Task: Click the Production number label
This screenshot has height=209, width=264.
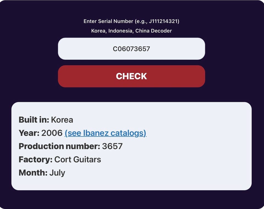Action: pos(59,146)
